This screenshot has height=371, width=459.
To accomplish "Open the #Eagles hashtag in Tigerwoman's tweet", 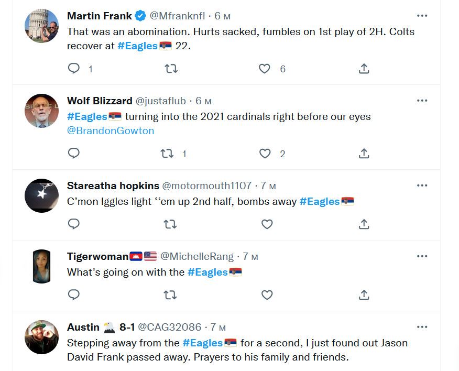I will click(208, 272).
